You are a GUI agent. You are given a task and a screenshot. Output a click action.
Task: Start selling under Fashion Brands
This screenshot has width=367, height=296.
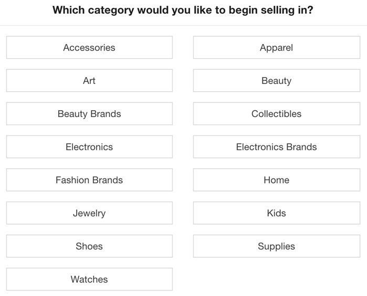pos(89,180)
